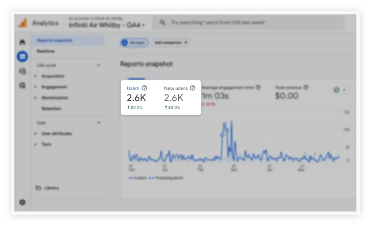Click the Preceding period legend entry
This screenshot has width=372, height=227.
(166, 178)
